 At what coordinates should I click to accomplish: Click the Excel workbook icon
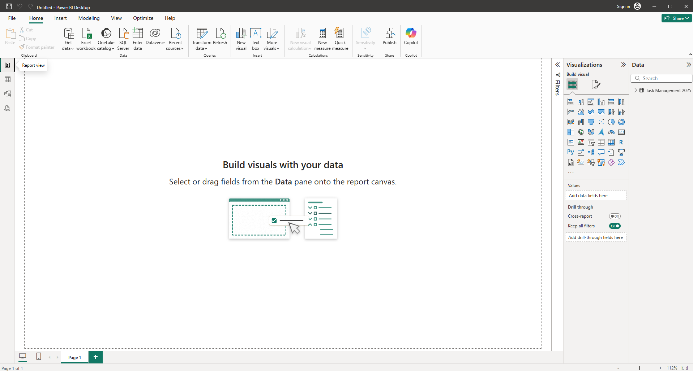[86, 34]
